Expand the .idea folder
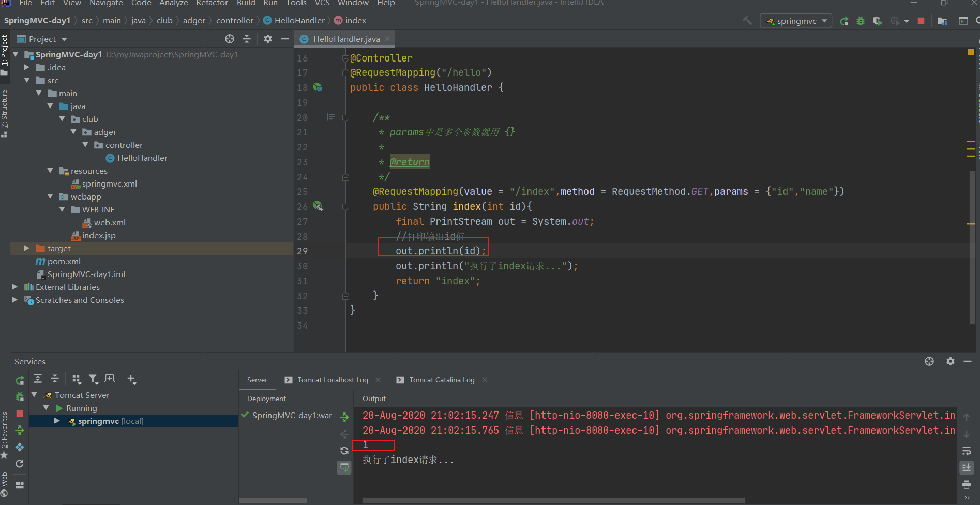Viewport: 980px width, 505px height. pos(27,67)
